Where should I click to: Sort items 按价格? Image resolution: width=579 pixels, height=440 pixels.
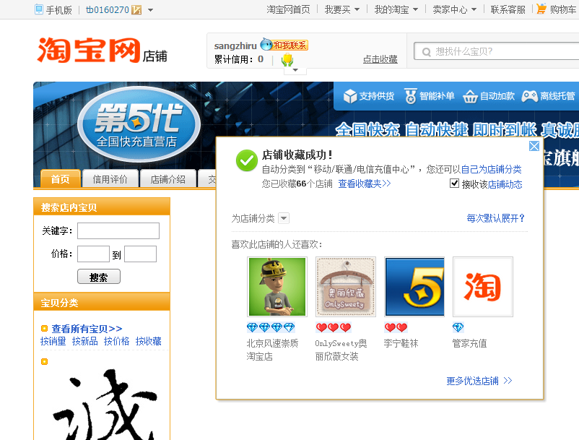click(x=117, y=341)
